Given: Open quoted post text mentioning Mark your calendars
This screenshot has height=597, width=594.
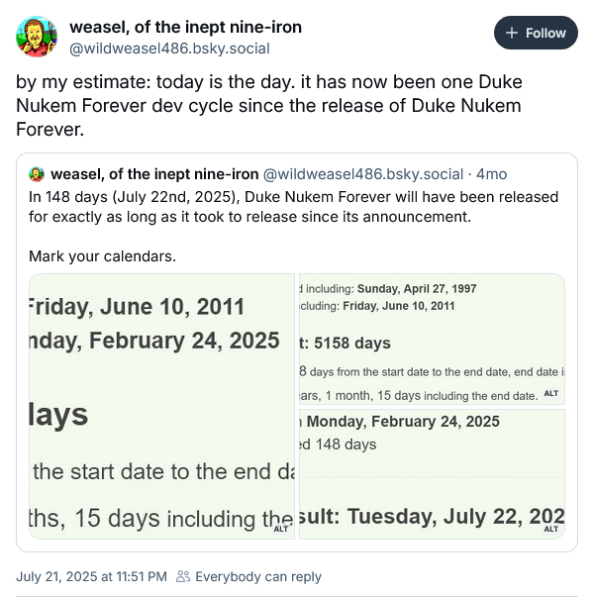Looking at the screenshot, I should click(x=293, y=227).
